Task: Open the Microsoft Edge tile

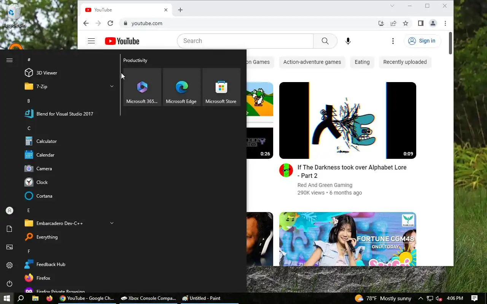Action: coord(182,87)
